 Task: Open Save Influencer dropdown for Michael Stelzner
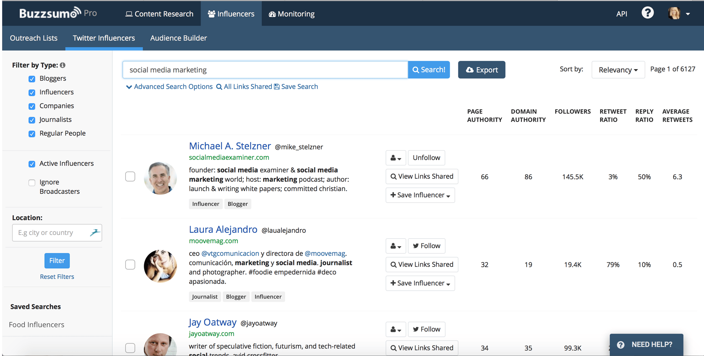tap(420, 195)
